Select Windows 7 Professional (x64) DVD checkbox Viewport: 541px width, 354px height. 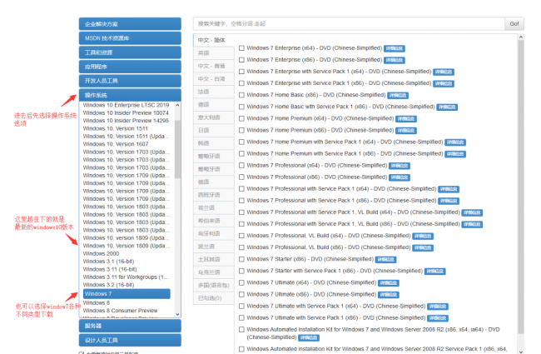[241, 166]
